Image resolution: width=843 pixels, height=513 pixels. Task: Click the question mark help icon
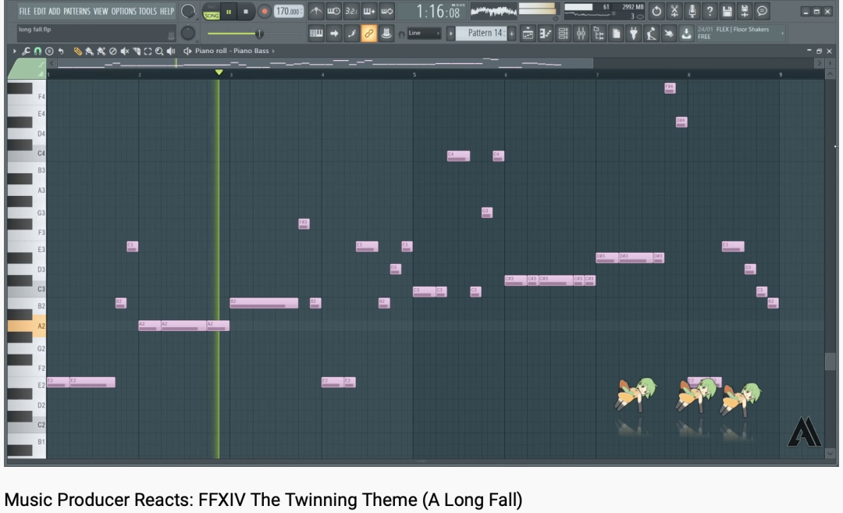click(x=710, y=11)
